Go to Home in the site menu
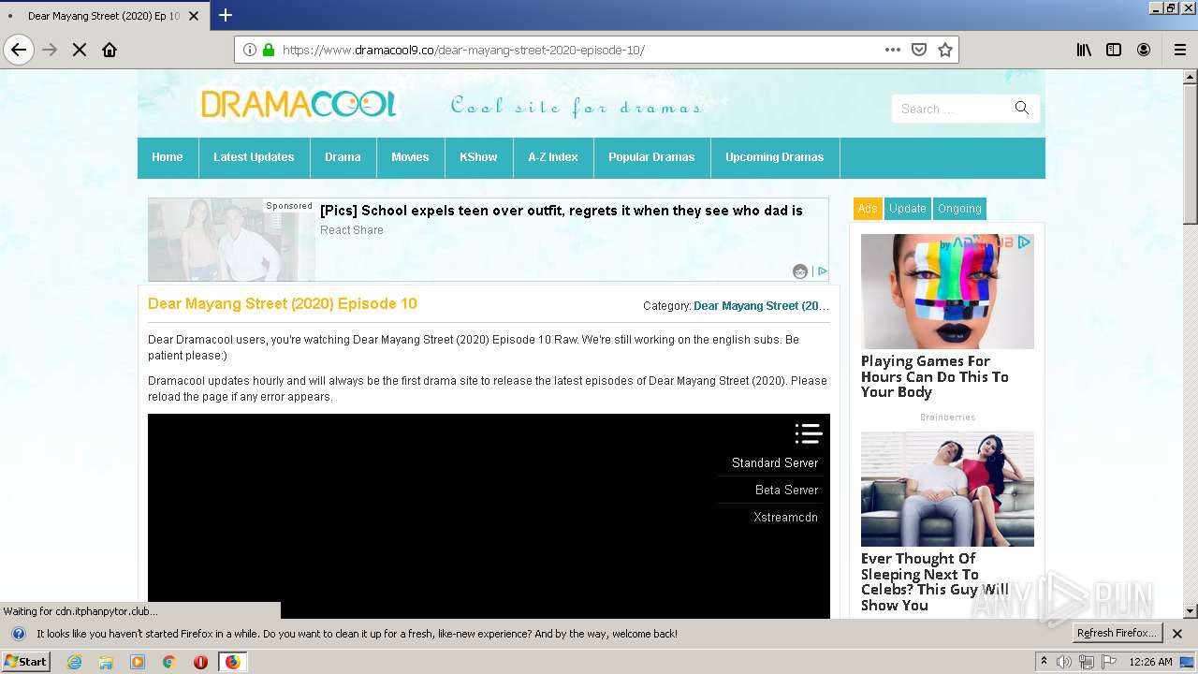1198x674 pixels. pos(168,157)
